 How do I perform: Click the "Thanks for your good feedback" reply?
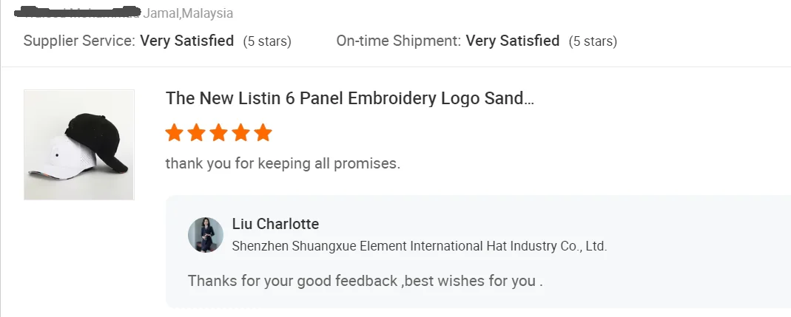pyautogui.click(x=366, y=281)
